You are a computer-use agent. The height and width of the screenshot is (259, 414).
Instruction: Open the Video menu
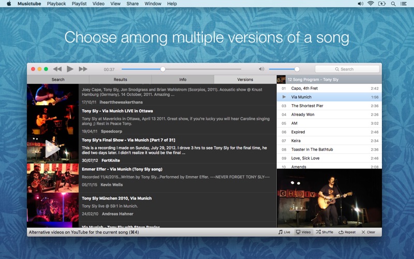pyautogui.click(x=98, y=4)
